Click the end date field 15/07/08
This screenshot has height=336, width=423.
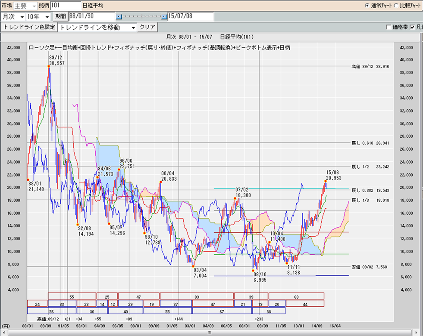191,16
